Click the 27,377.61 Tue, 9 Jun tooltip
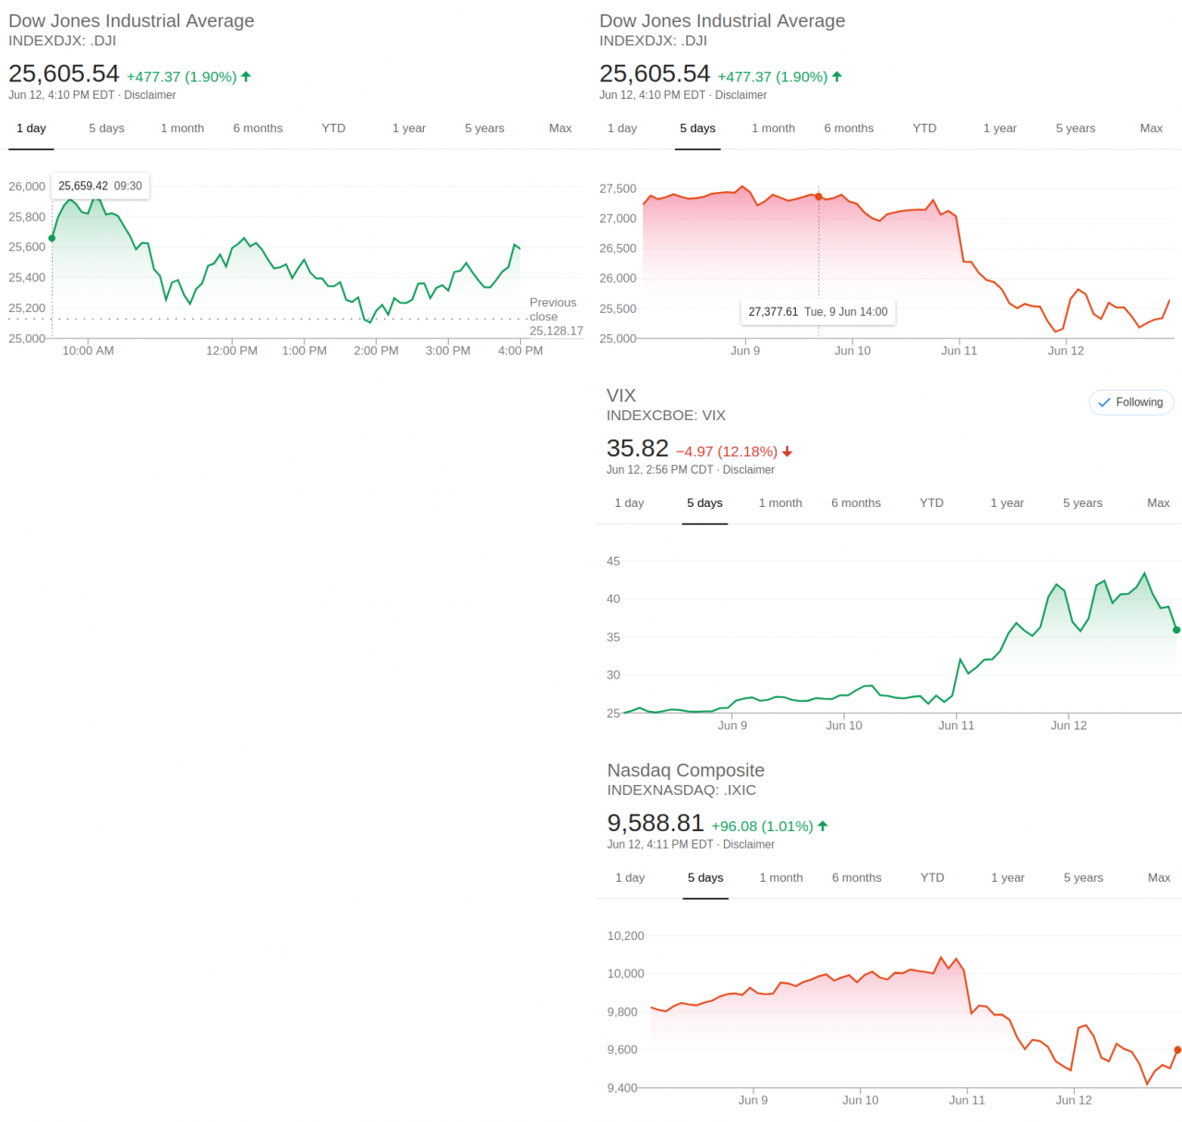The image size is (1182, 1122). [817, 312]
